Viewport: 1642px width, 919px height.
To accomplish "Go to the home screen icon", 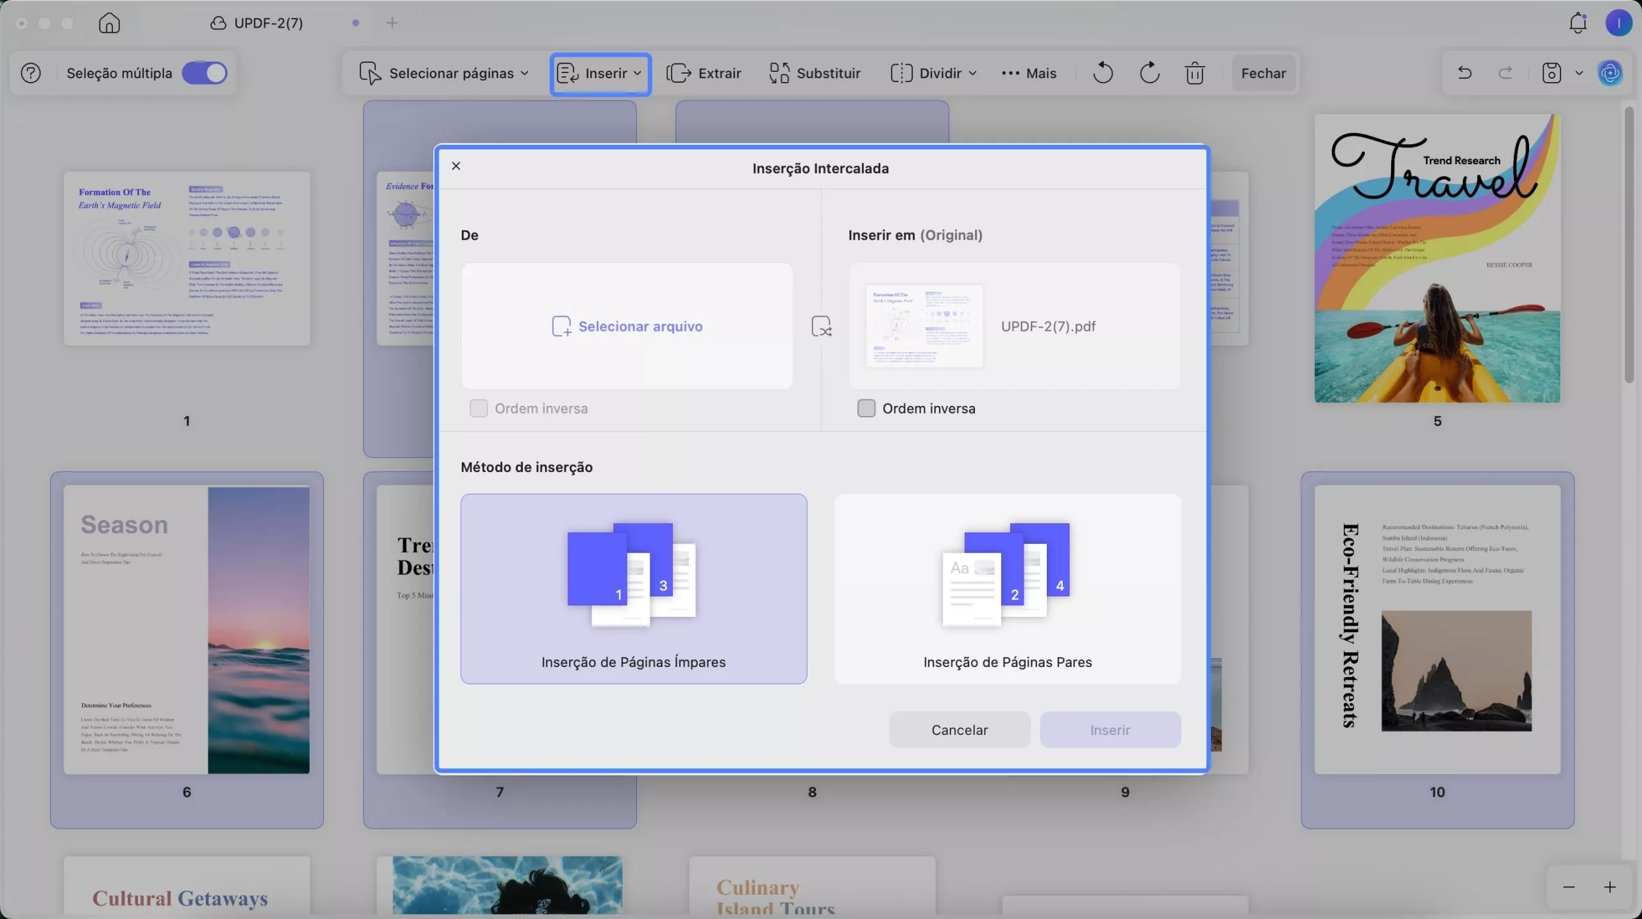I will point(109,23).
